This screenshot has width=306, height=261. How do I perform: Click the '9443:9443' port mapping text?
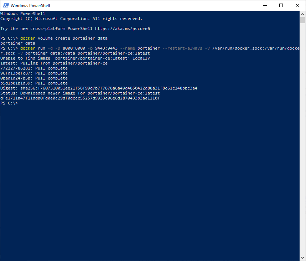(x=106, y=48)
